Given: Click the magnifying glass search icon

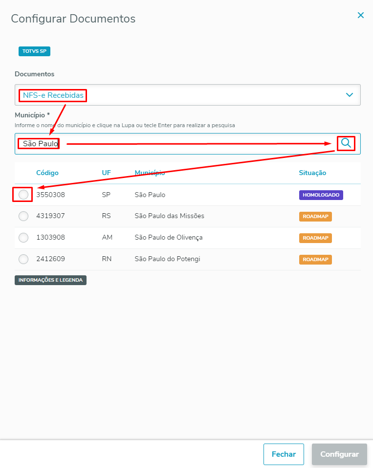Looking at the screenshot, I should pyautogui.click(x=346, y=143).
